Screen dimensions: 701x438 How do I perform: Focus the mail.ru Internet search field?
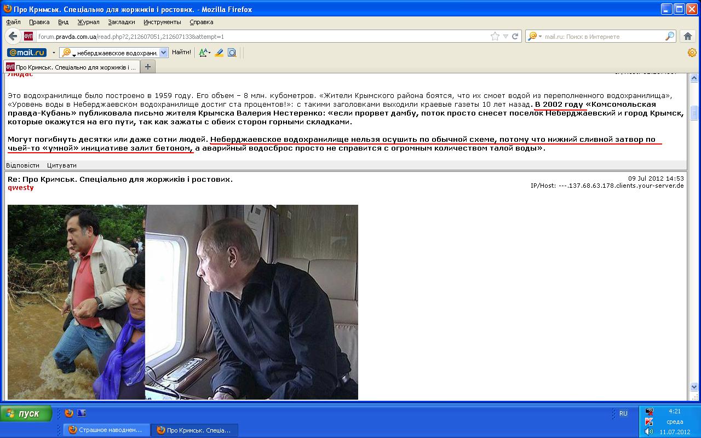pos(604,37)
